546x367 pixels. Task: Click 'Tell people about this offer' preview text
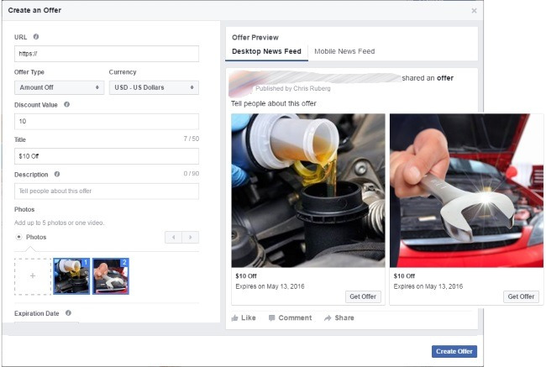tap(274, 103)
